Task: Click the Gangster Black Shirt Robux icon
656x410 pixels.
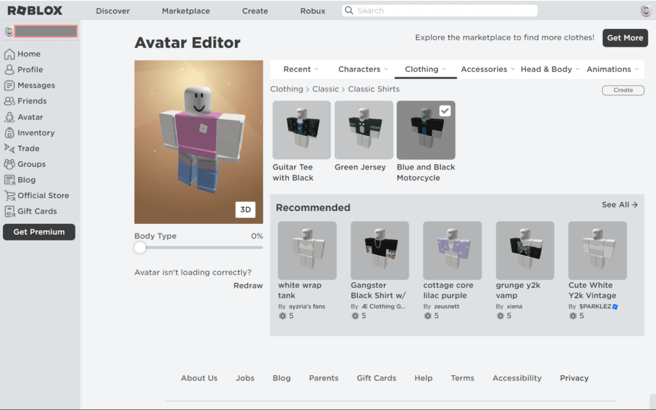Action: [x=355, y=316]
